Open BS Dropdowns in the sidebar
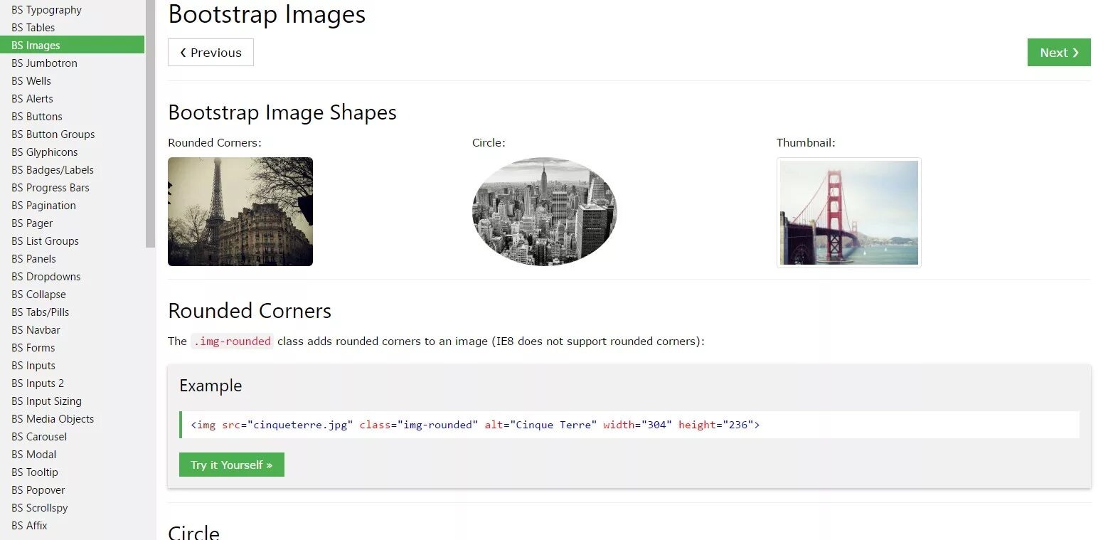 point(46,277)
